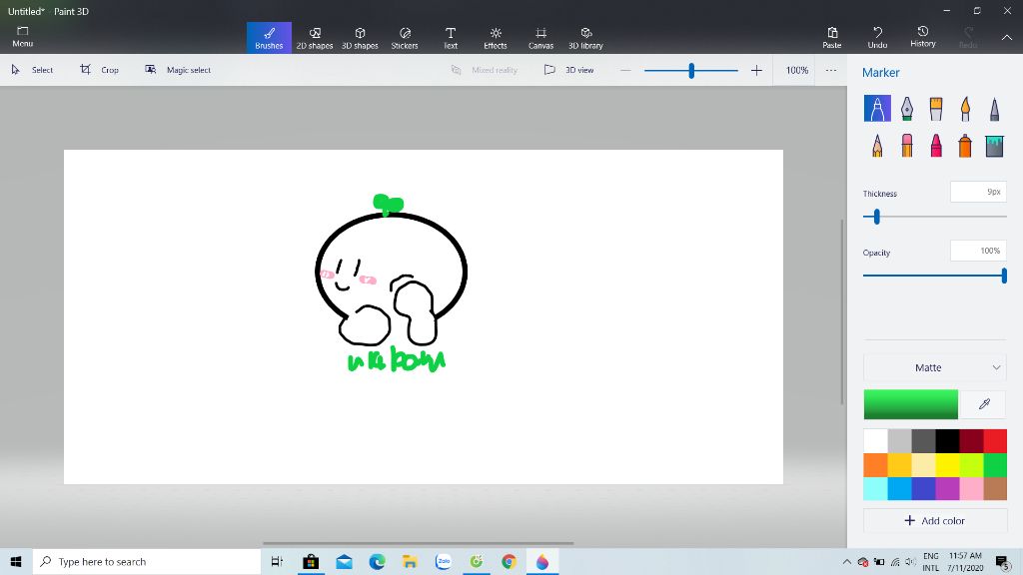Open the Effects tab
Screen dimensions: 1023x575
click(496, 38)
